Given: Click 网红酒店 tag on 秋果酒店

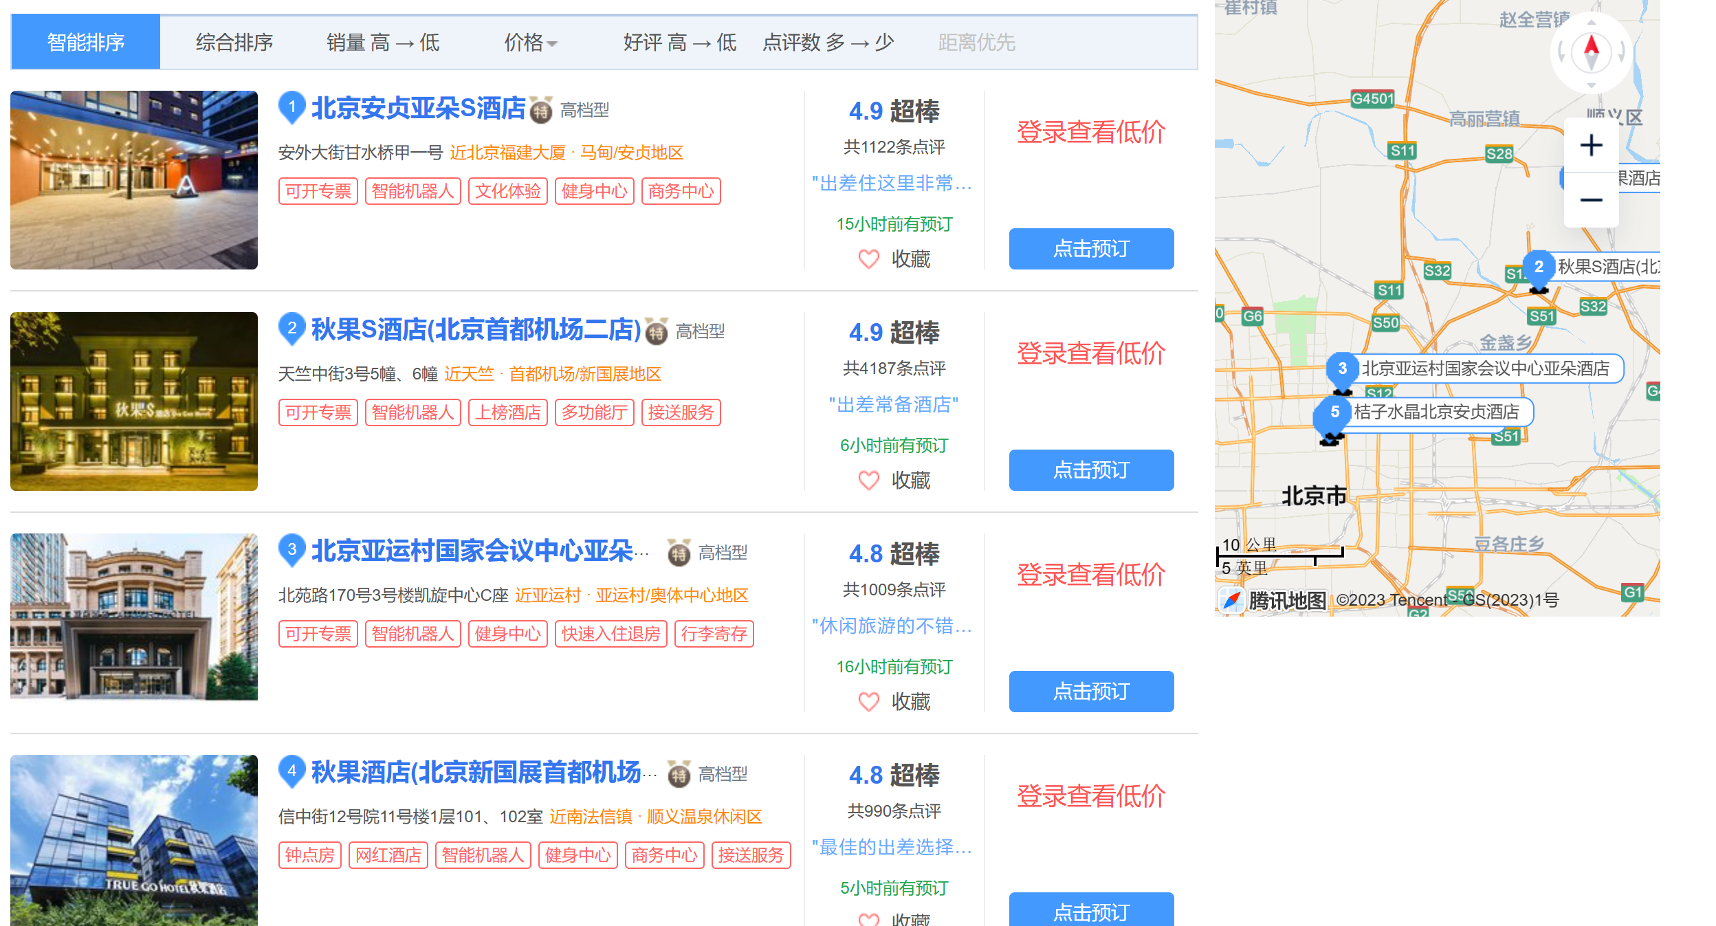Looking at the screenshot, I should tap(388, 855).
